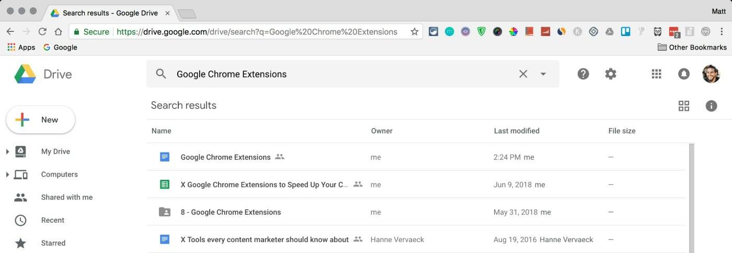Click the browser address bar URL
Image resolution: width=732 pixels, height=253 pixels.
257,31
